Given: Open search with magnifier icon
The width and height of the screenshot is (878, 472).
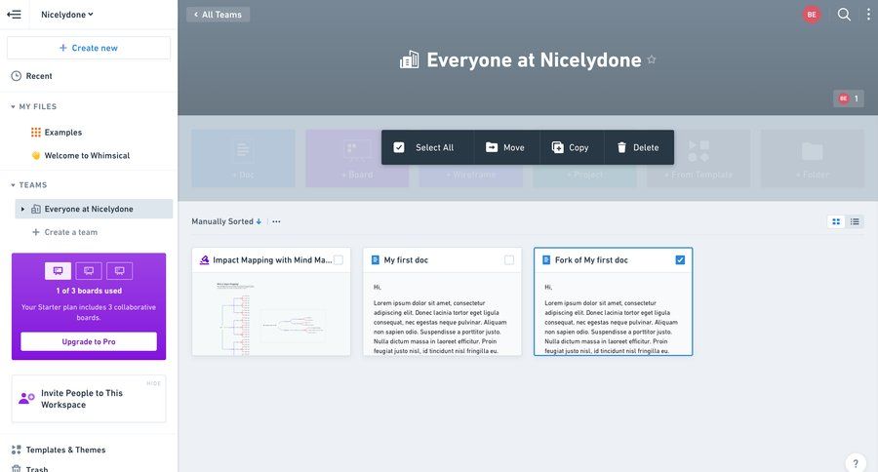Looking at the screenshot, I should click(x=844, y=15).
